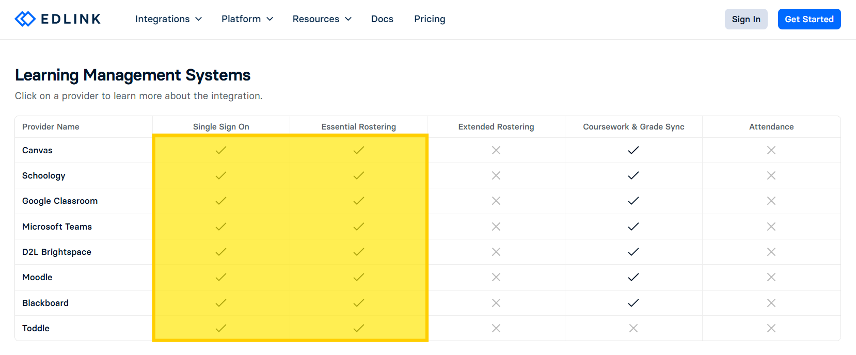The image size is (856, 355).
Task: Click the Learning Management Systems heading
Action: pyautogui.click(x=133, y=75)
